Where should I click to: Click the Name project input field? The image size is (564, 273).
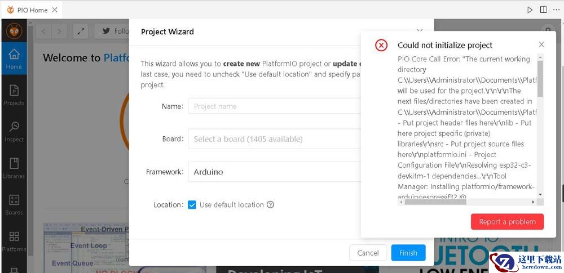274,106
